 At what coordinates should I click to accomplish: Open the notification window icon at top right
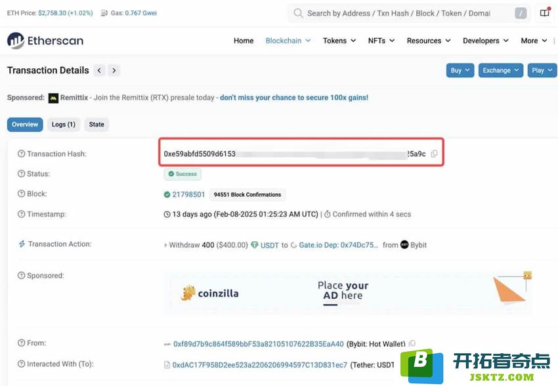tap(545, 13)
